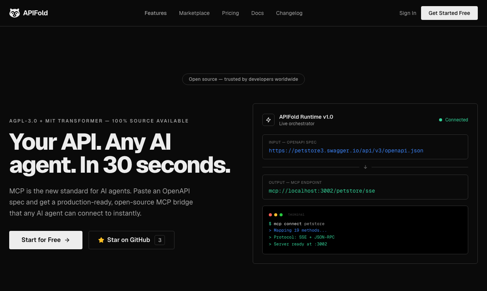
Task: Click the Sign In link
Action: (x=408, y=13)
